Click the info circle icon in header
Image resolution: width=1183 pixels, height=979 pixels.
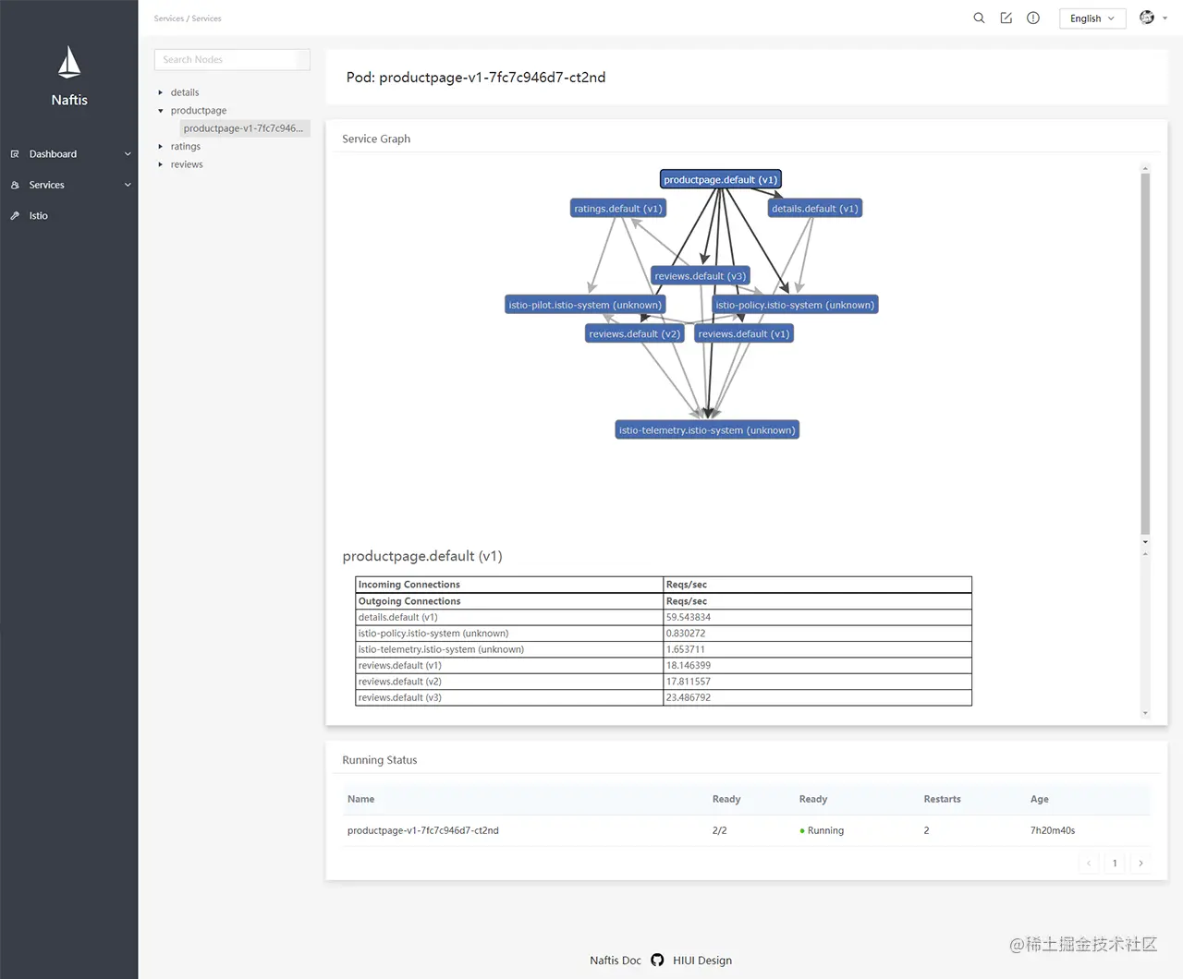click(x=1033, y=18)
